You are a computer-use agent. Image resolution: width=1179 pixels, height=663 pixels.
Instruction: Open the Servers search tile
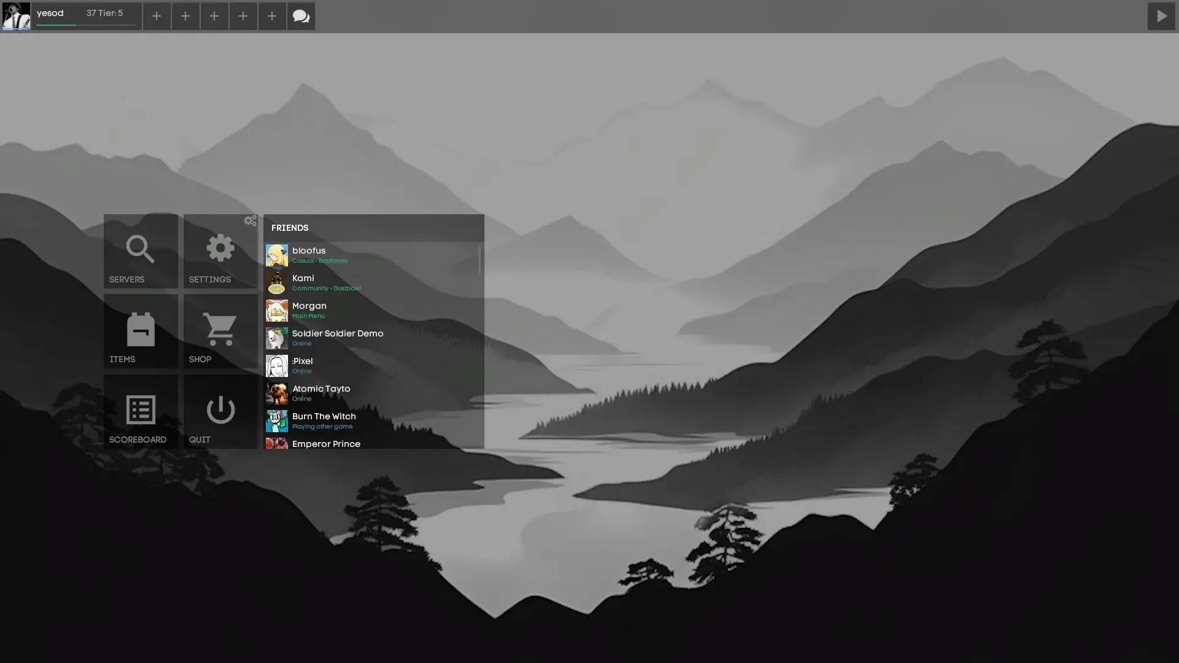[141, 251]
